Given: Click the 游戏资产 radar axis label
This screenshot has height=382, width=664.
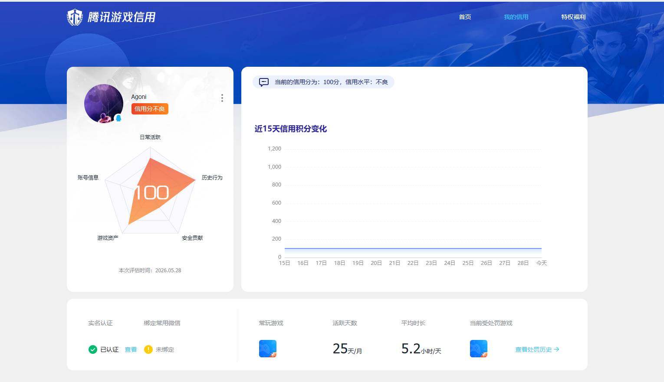Looking at the screenshot, I should click(x=108, y=238).
